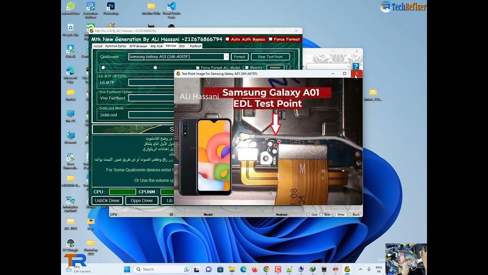The width and height of the screenshot is (488, 275).
Task: Switch to the Partition Editor tab
Action: (x=116, y=46)
